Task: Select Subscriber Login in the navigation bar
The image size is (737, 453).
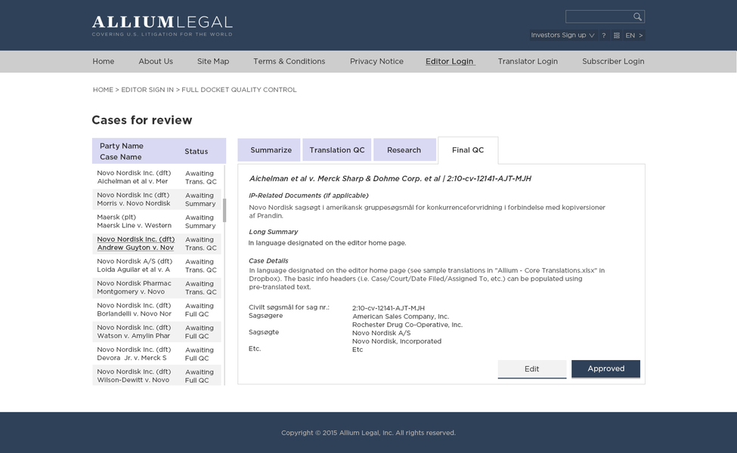Action: point(613,61)
